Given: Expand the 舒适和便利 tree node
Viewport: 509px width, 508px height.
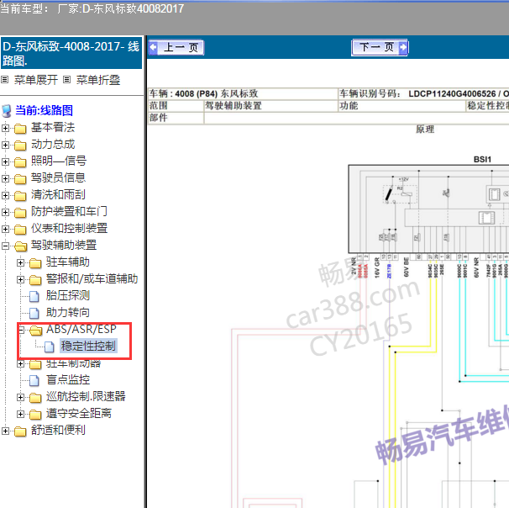Looking at the screenshot, I should coord(5,431).
